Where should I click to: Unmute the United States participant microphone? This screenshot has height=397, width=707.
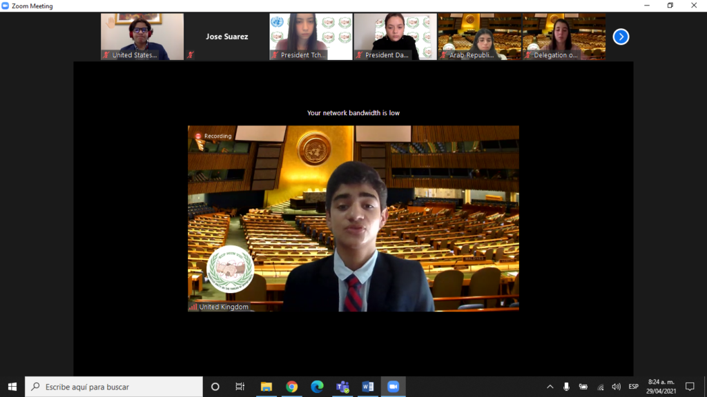pyautogui.click(x=105, y=54)
